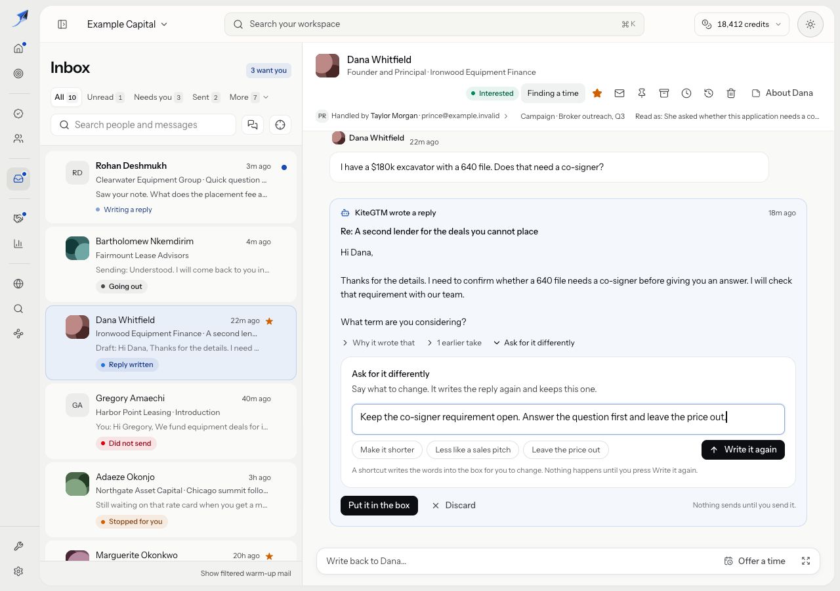Expand 1 earlier take
The width and height of the screenshot is (840, 591).
(454, 343)
